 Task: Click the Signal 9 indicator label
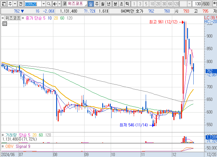pyautogui.click(x=23, y=146)
